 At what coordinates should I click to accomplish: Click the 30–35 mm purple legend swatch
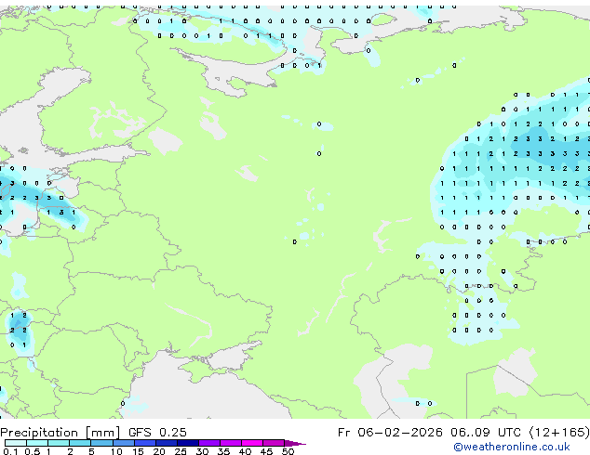click(208, 443)
